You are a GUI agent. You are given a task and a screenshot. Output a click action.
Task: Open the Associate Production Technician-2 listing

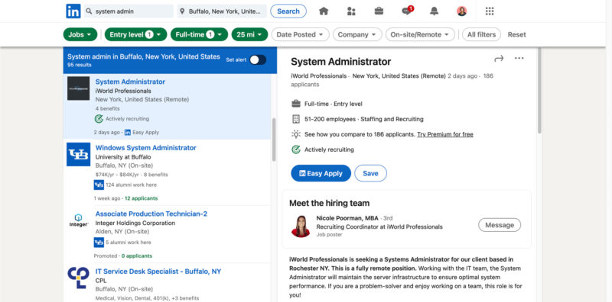151,214
